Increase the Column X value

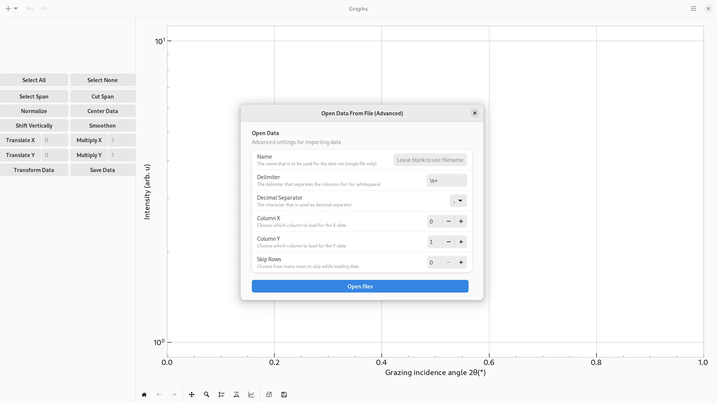(x=461, y=221)
